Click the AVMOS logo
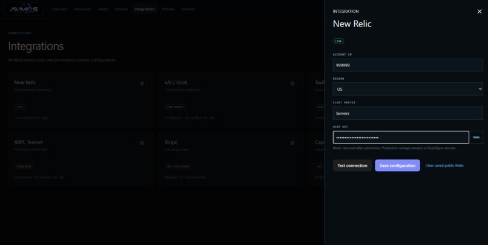Viewport: 488px width, 245px height. coord(24,9)
